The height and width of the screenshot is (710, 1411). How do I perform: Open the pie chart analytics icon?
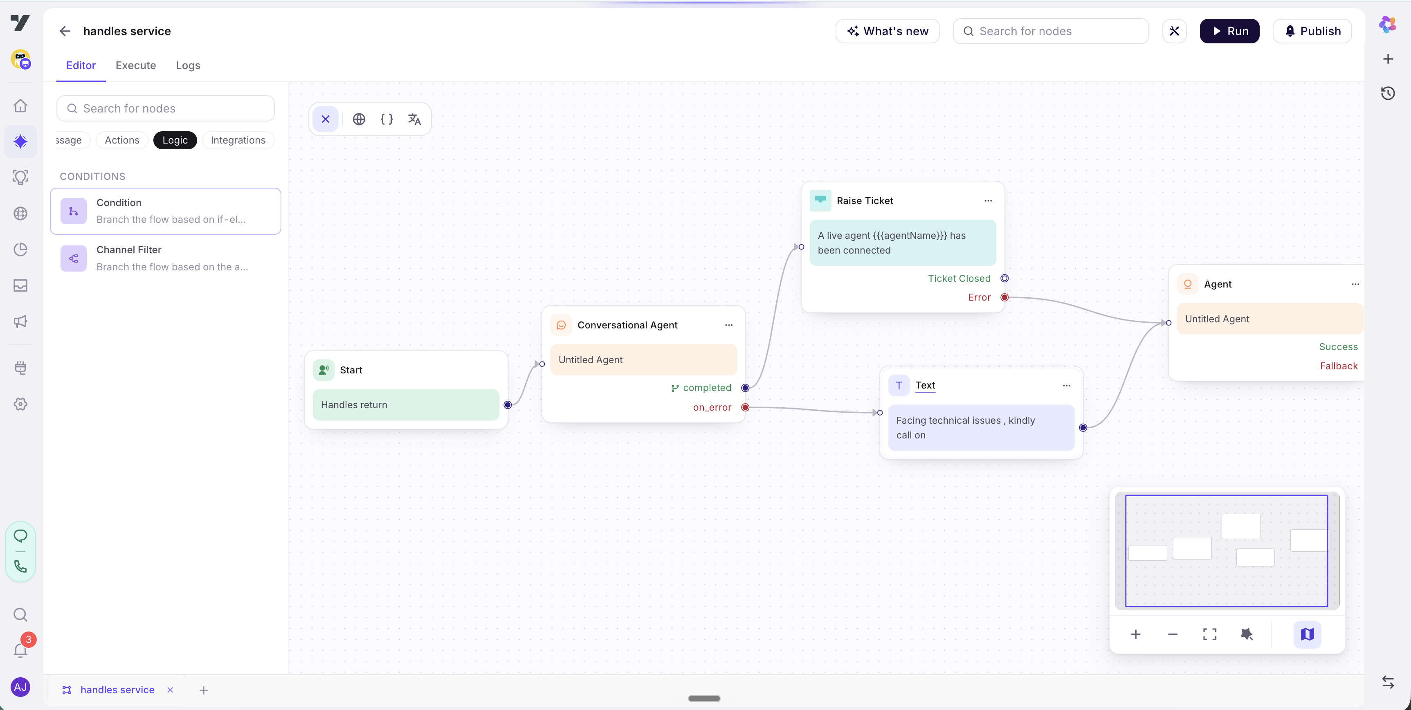[x=20, y=249]
